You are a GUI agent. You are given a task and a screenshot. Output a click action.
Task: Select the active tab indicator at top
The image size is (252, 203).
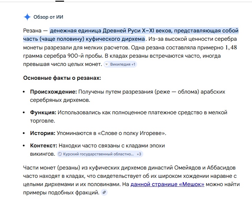(x=60, y=1)
